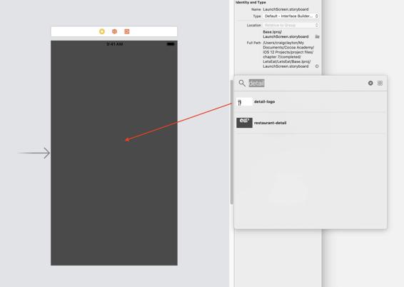The image size is (404, 287).
Task: Select the restaurant-detail image entry
Action: tap(310, 123)
